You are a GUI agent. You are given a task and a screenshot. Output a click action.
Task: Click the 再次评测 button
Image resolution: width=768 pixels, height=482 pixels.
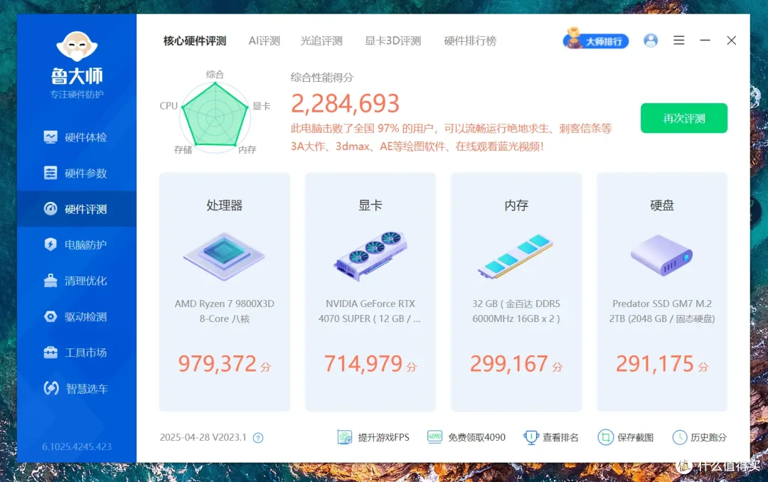click(x=684, y=118)
